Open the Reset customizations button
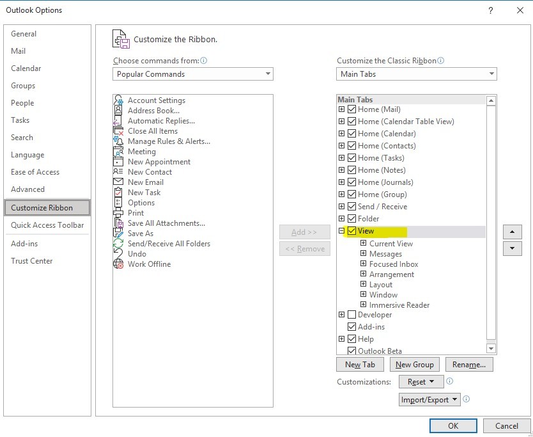The image size is (533, 437). coord(421,382)
